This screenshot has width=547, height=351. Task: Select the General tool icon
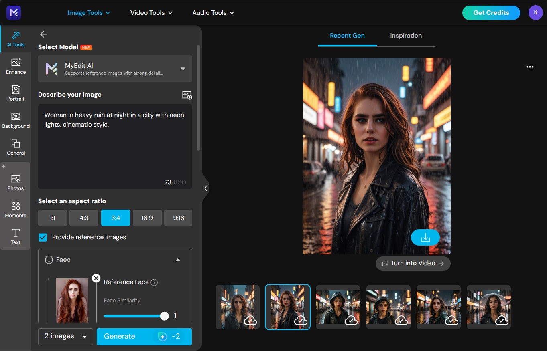(x=15, y=146)
